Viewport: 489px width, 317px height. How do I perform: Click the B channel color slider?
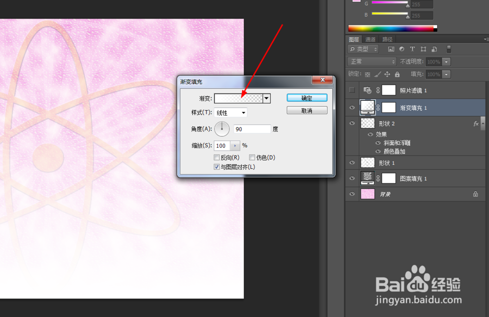point(390,13)
